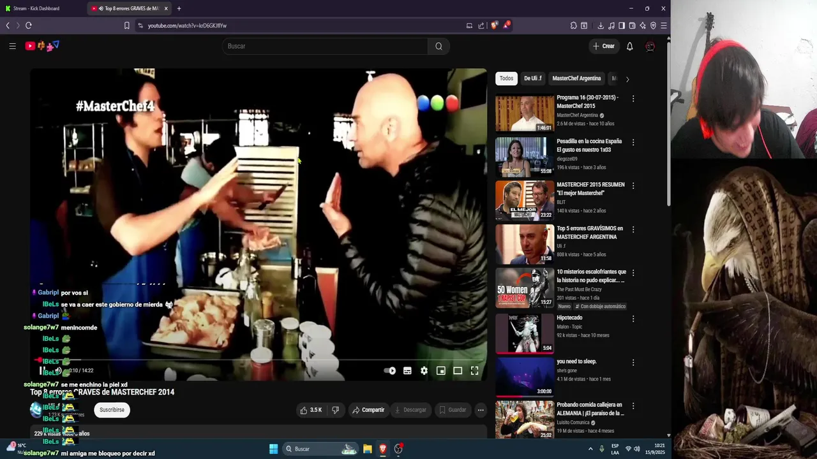Toggle autoplay switch in player
The width and height of the screenshot is (817, 459).
[x=389, y=370]
